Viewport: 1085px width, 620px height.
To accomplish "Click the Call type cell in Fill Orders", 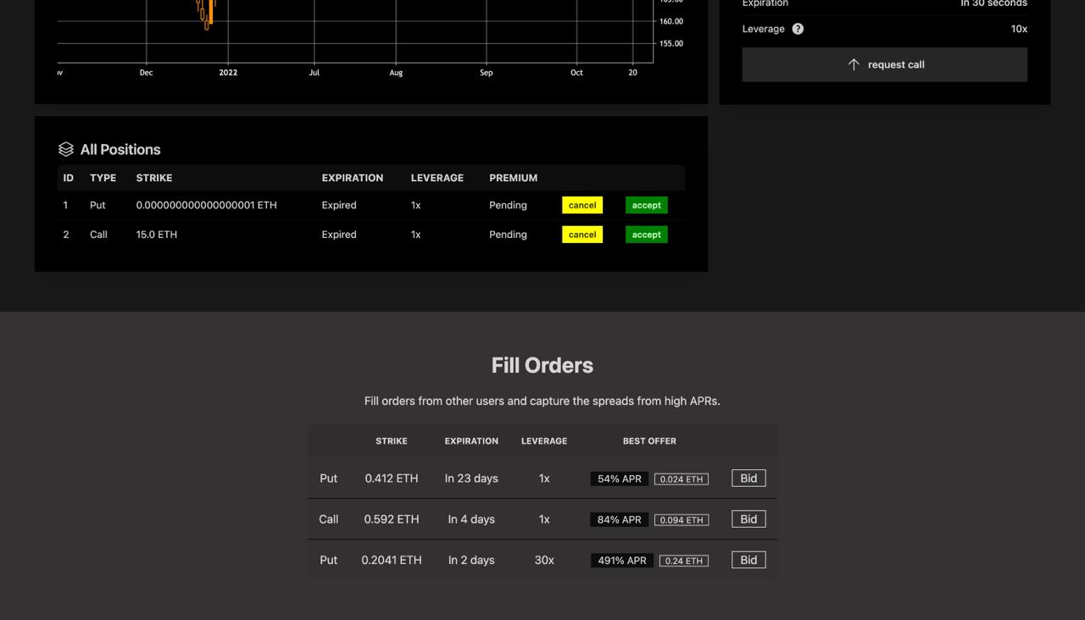I will point(329,519).
